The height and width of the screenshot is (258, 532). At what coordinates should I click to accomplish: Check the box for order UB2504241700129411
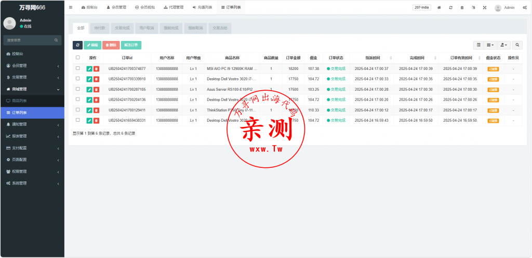(78, 109)
